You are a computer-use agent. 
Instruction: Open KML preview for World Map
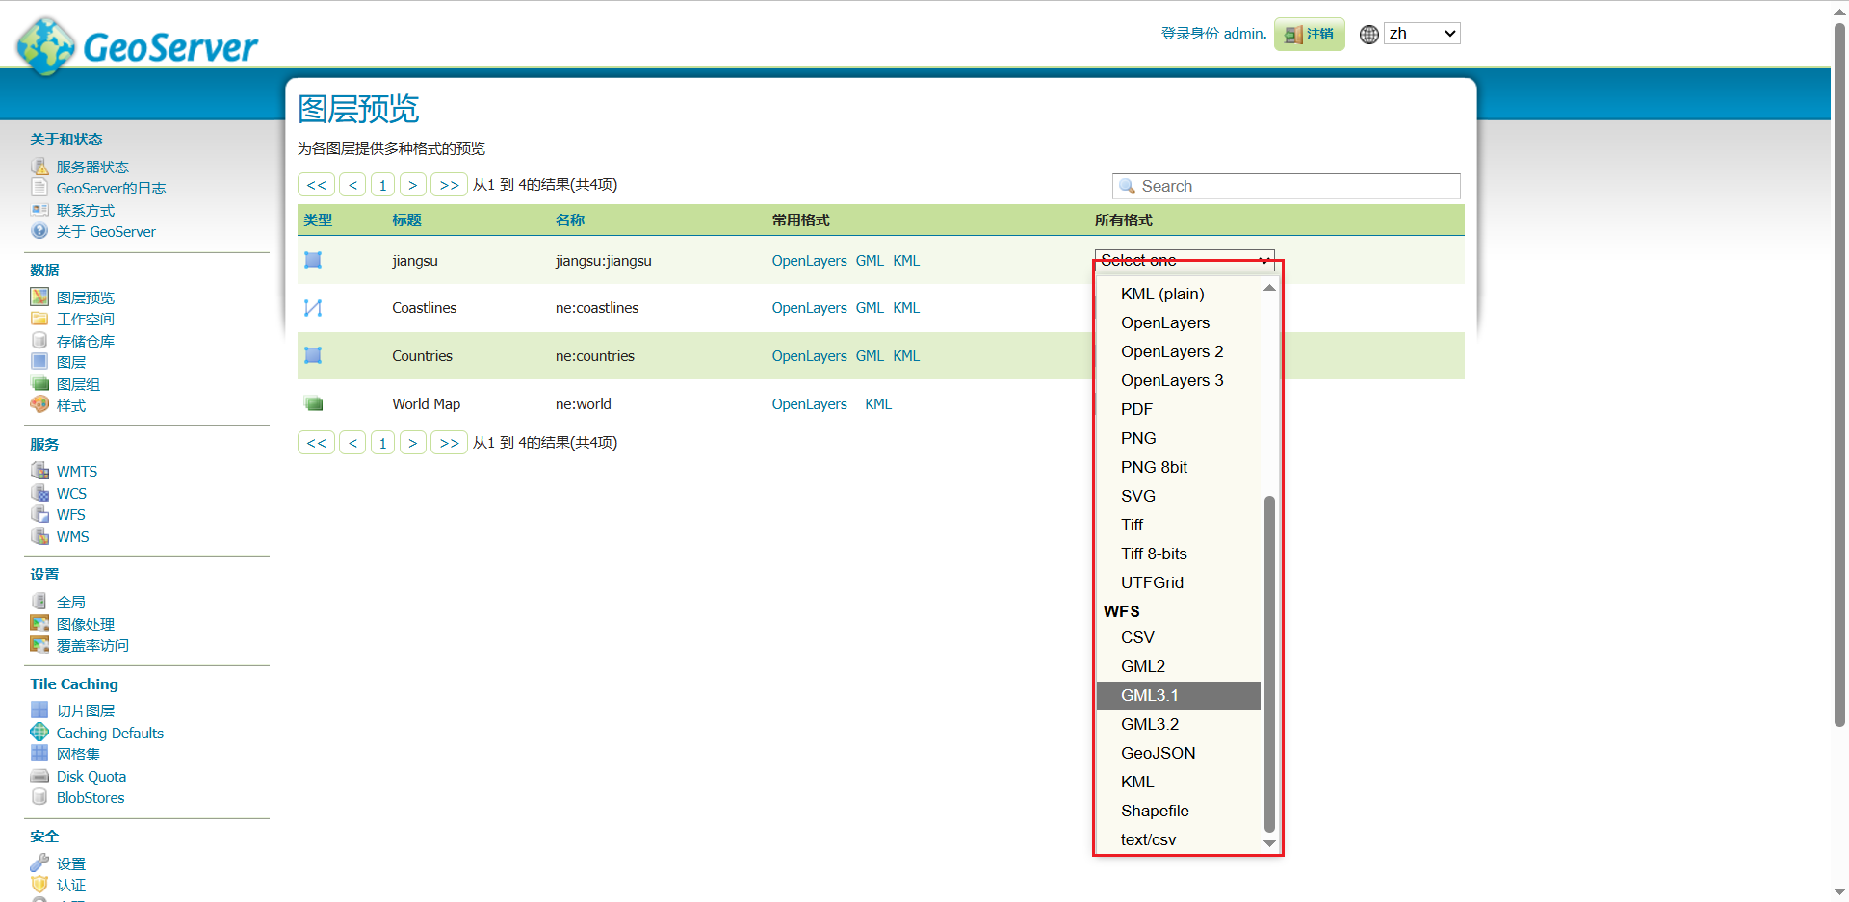[x=878, y=404]
